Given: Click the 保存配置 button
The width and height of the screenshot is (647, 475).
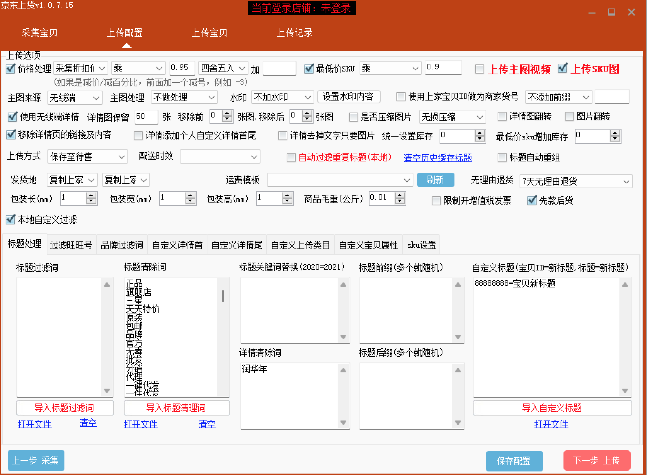Looking at the screenshot, I should pyautogui.click(x=514, y=461).
